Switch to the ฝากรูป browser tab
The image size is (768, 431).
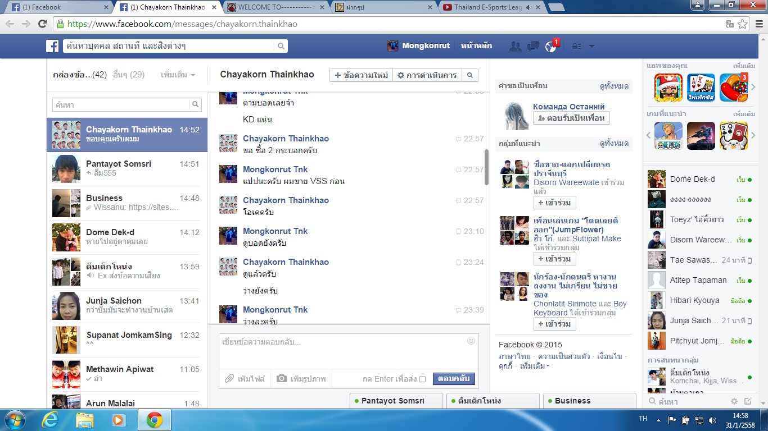pyautogui.click(x=383, y=7)
